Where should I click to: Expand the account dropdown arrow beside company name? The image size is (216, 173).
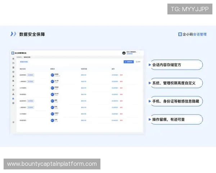tap(139, 53)
